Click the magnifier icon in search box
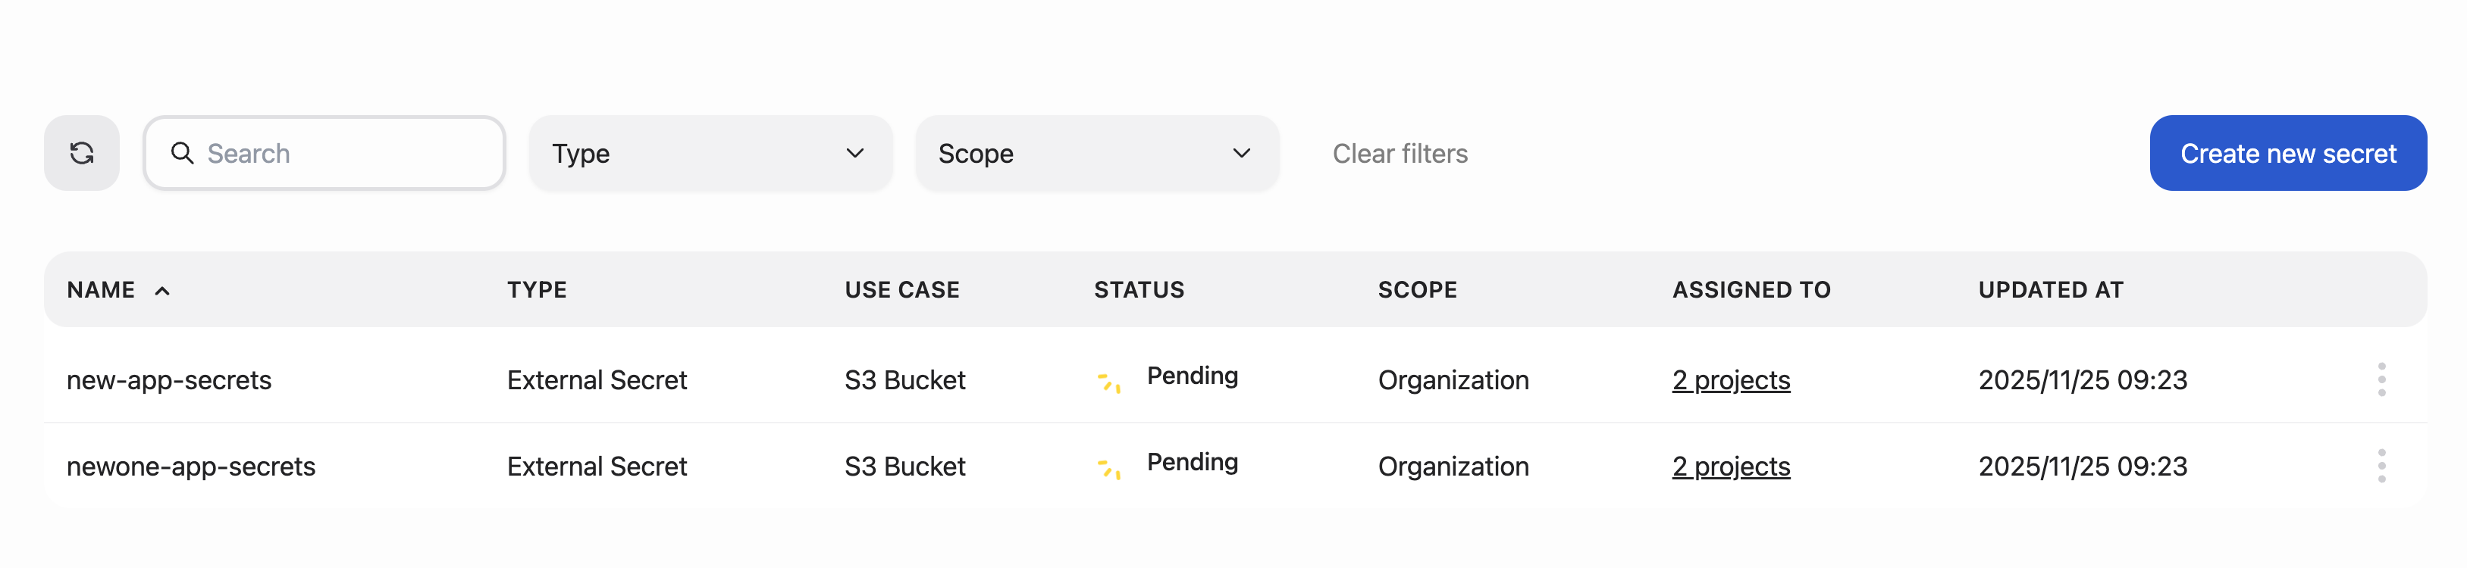 click(182, 153)
